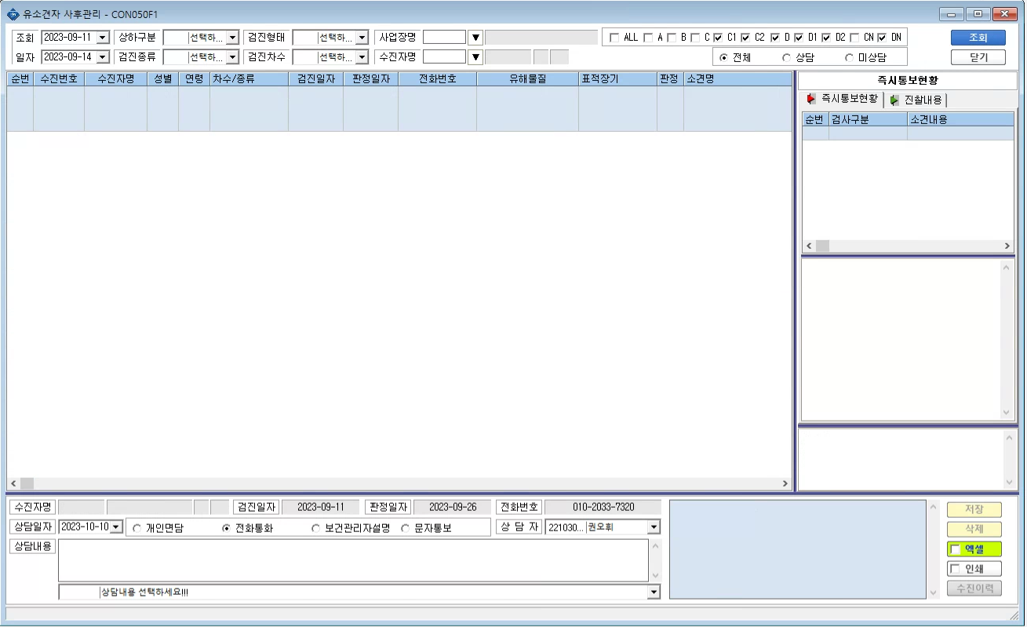1027x627 pixels.
Task: Click green flag icon on 진찰내용 tab
Action: tap(895, 100)
